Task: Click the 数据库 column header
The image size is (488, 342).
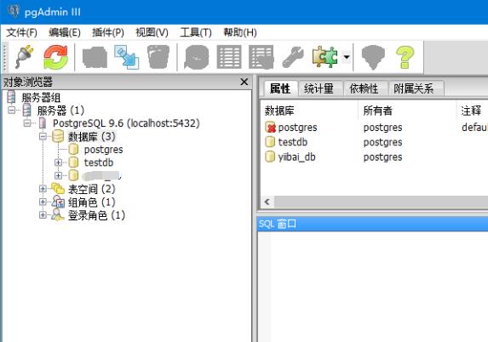Action: pyautogui.click(x=309, y=111)
